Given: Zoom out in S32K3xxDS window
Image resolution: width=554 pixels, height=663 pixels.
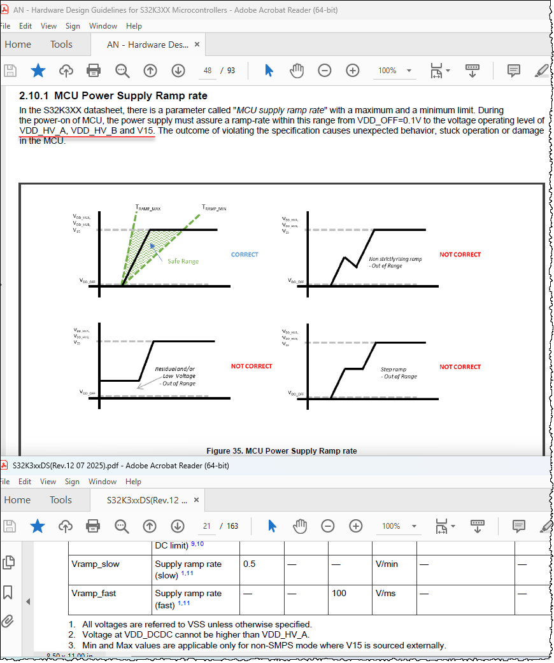Looking at the screenshot, I should coord(327,526).
